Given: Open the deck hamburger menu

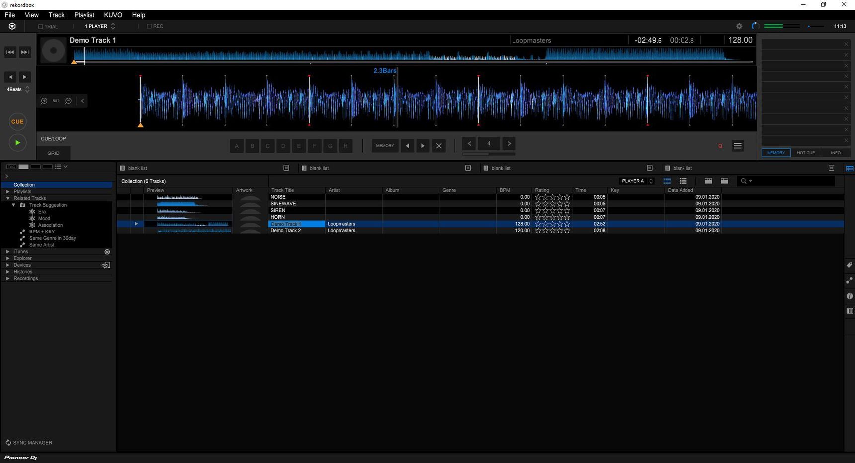Looking at the screenshot, I should coord(738,146).
